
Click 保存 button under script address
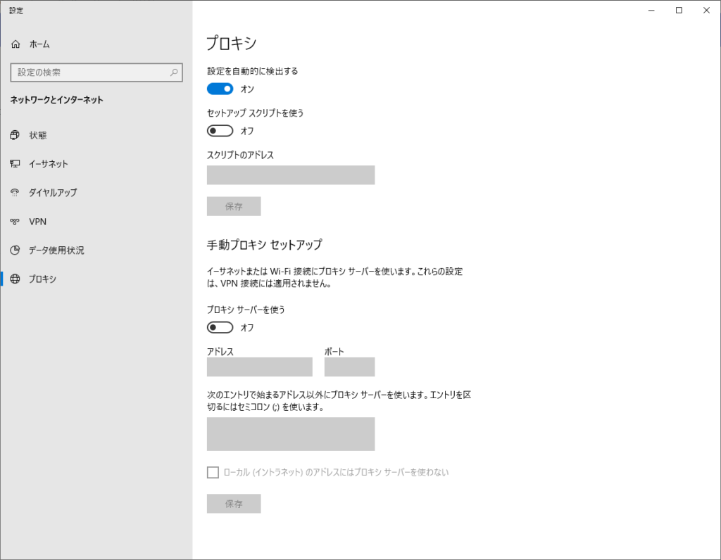[234, 206]
